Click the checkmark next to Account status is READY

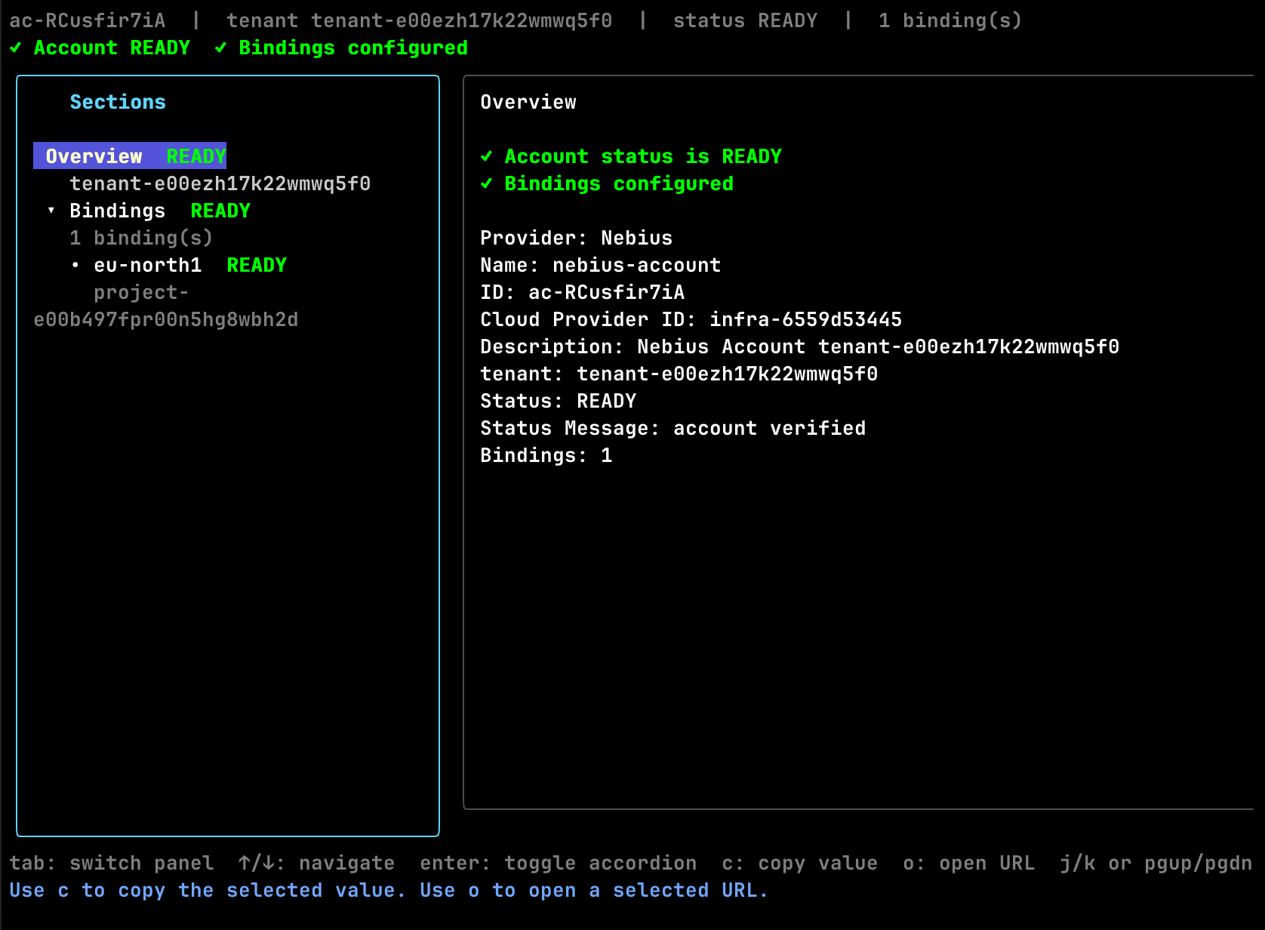click(486, 156)
